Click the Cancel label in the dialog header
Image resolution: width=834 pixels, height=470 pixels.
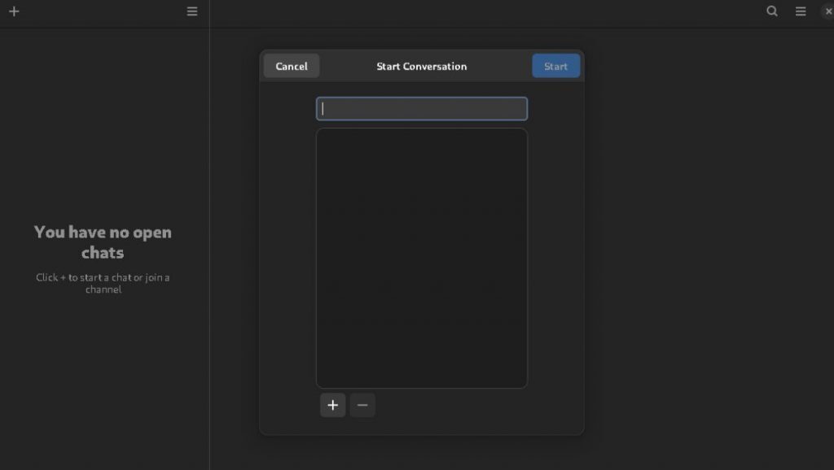291,66
